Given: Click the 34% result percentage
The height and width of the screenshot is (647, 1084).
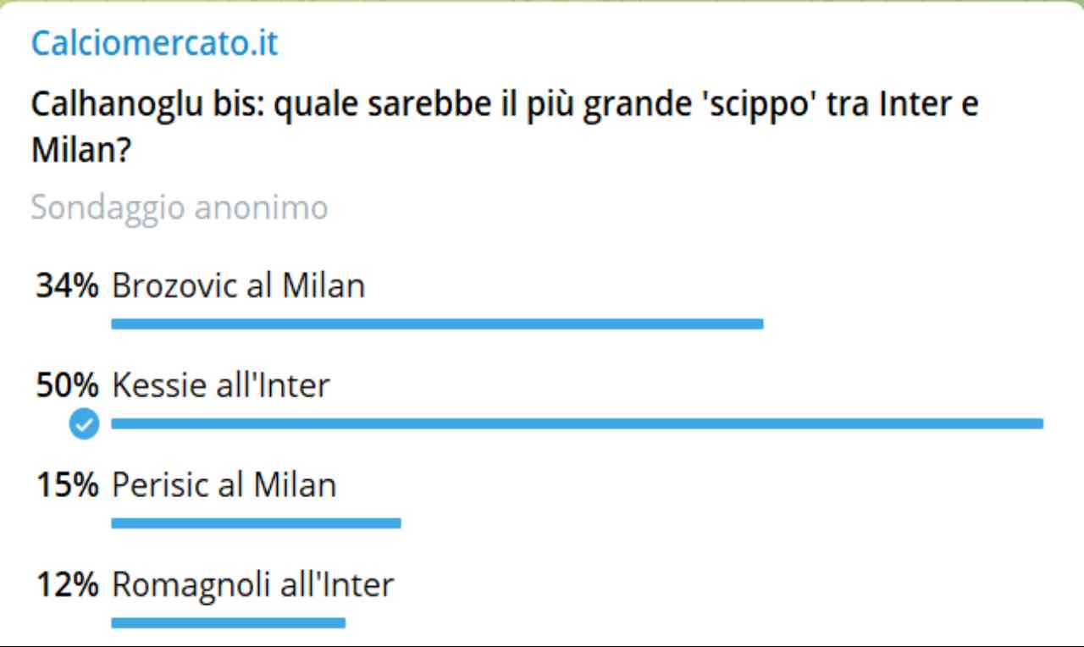Looking at the screenshot, I should coord(67,286).
